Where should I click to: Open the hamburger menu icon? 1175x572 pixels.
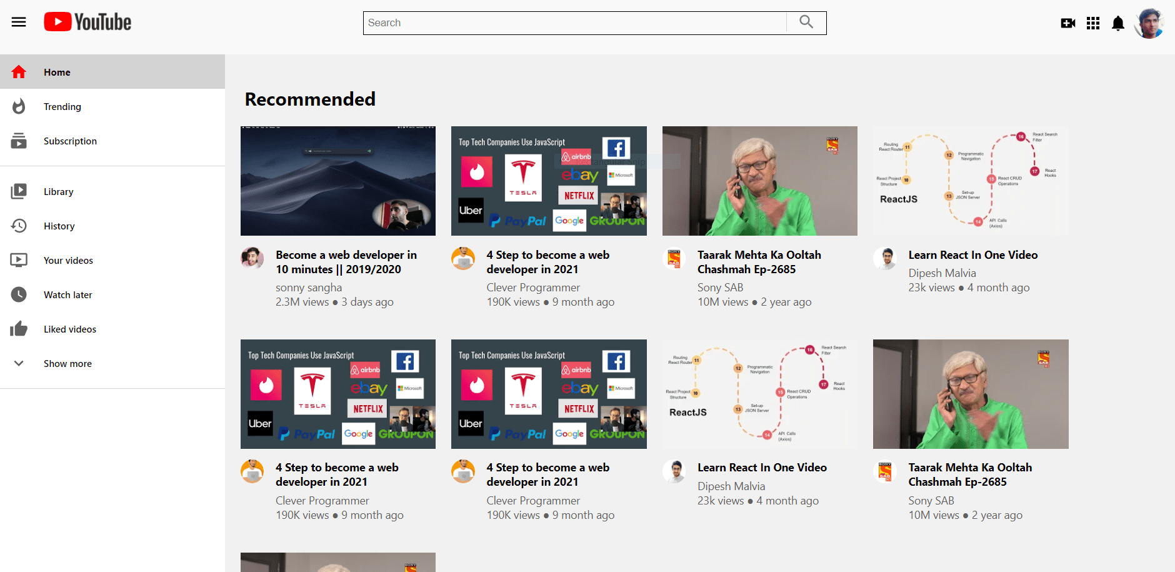(19, 23)
